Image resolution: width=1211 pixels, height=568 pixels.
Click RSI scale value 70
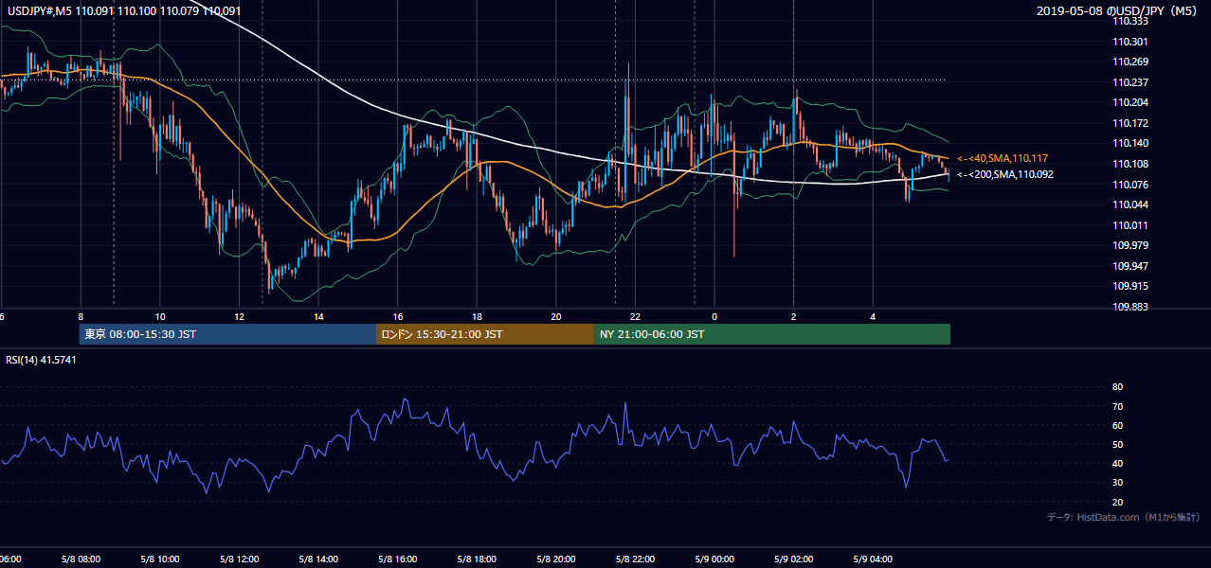pos(1117,406)
